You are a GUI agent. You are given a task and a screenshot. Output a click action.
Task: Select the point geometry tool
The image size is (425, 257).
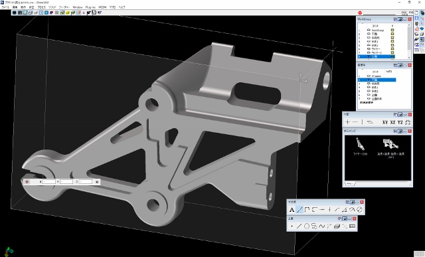[x=292, y=226]
